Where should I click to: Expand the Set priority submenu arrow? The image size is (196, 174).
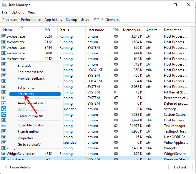point(58,88)
